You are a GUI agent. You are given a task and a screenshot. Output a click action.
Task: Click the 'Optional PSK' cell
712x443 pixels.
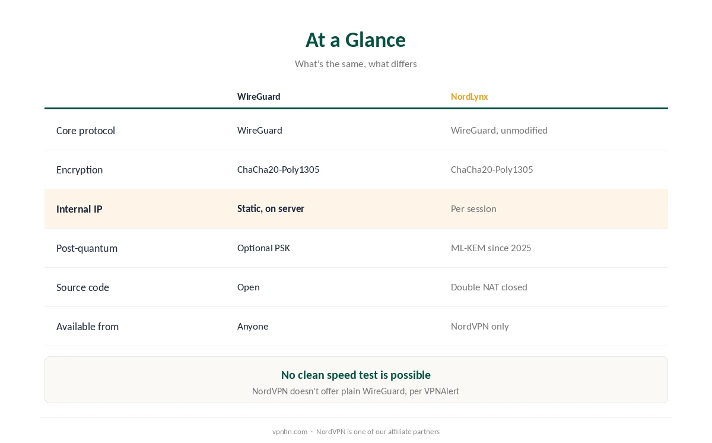coord(263,248)
